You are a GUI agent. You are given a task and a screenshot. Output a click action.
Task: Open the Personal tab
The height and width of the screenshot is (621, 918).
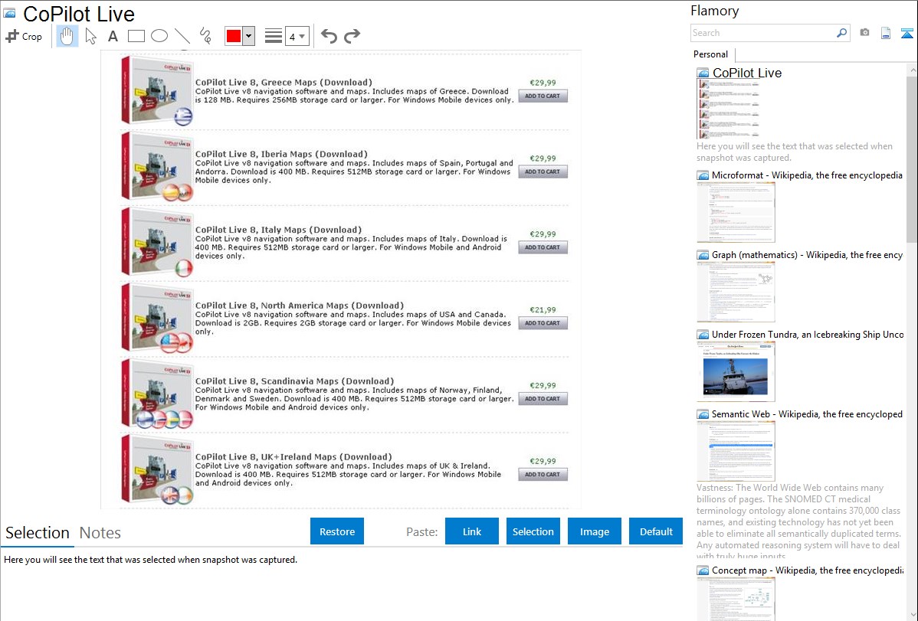[x=711, y=54]
